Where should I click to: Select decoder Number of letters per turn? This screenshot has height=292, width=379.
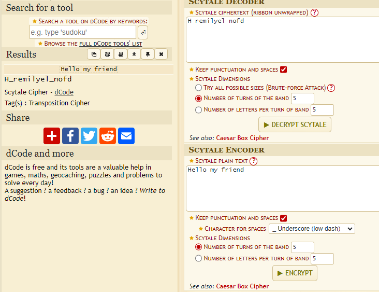(x=198, y=110)
